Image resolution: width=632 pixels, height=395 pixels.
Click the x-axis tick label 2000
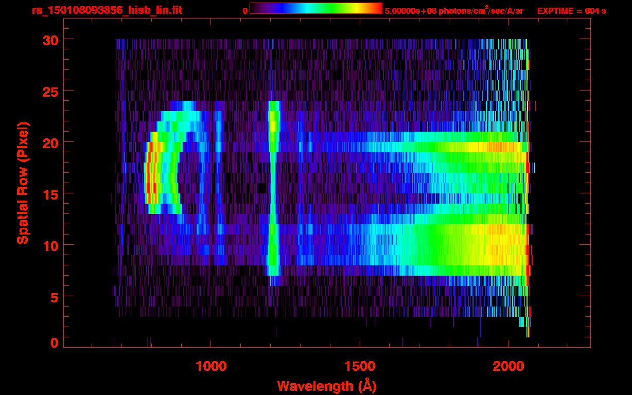(x=508, y=366)
